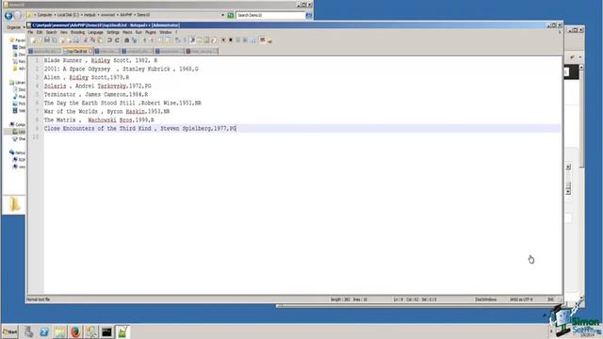Screen dimensions: 603x339
Task: Toggle synchronized horizontal scrolling icon
Action: coord(168,40)
